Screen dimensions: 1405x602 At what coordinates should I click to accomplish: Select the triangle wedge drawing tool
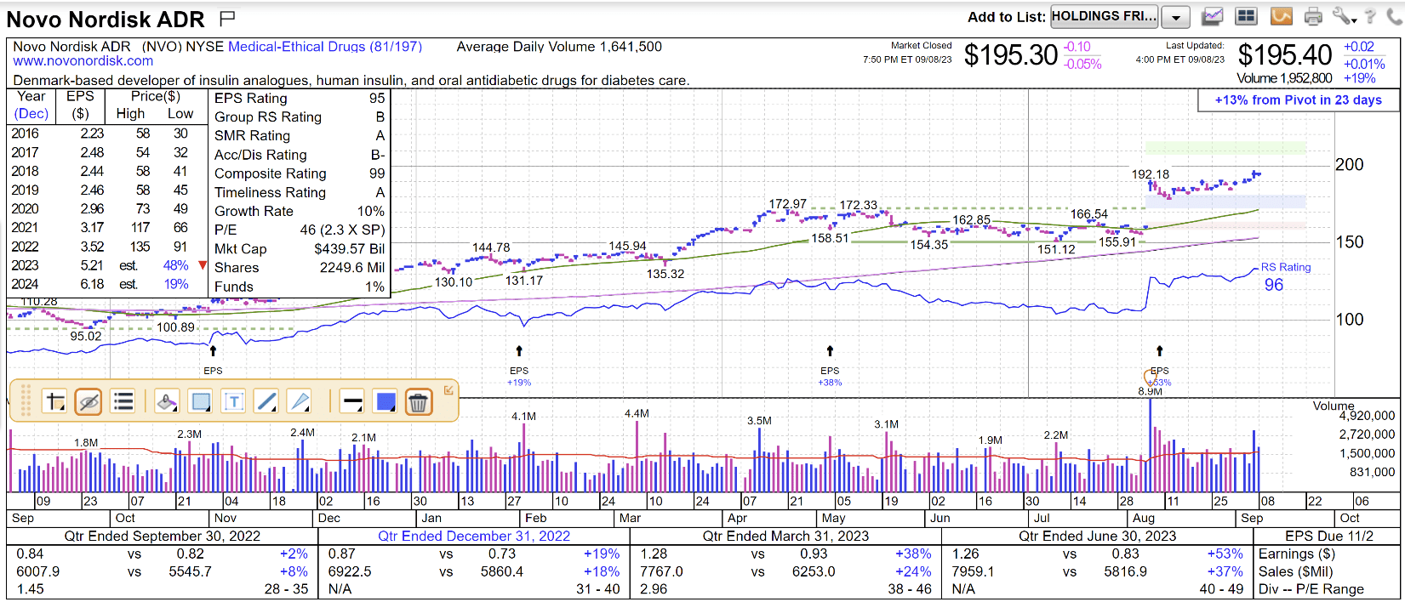pos(299,401)
